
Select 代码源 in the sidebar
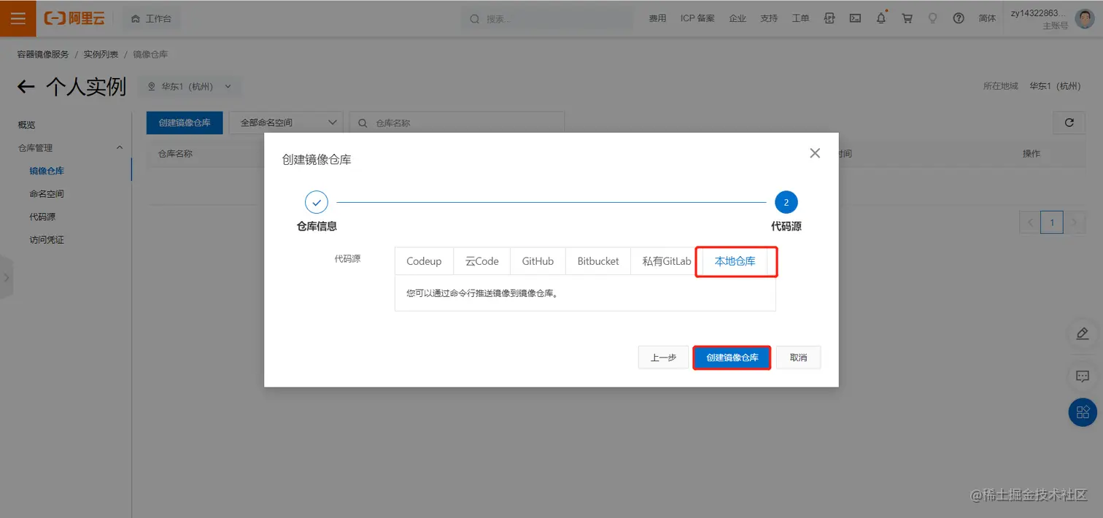click(x=42, y=217)
